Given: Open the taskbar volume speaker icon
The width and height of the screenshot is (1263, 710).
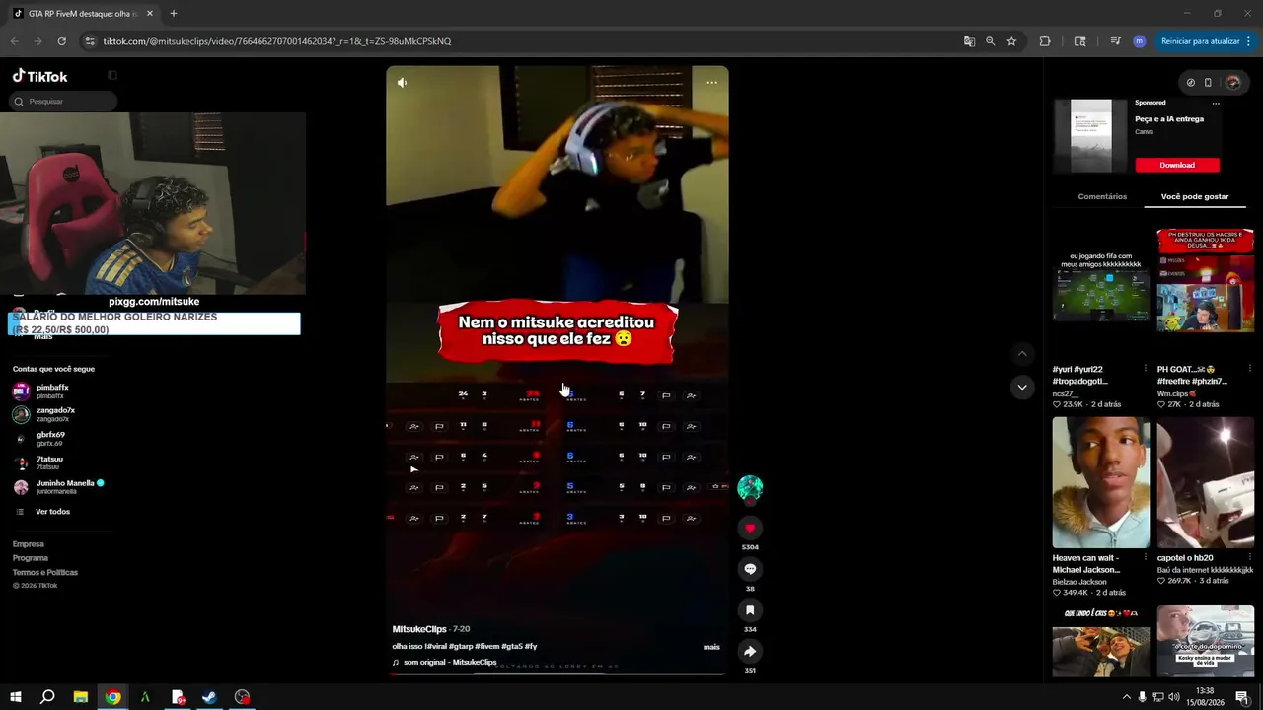Looking at the screenshot, I should [x=1174, y=697].
